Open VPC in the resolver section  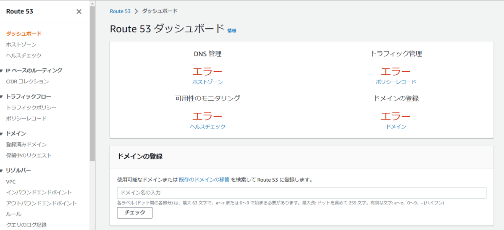click(x=10, y=182)
